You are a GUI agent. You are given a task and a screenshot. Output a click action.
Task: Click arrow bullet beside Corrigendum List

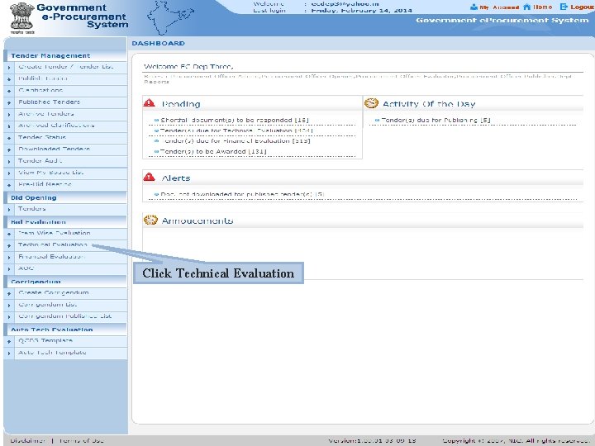coord(9,306)
